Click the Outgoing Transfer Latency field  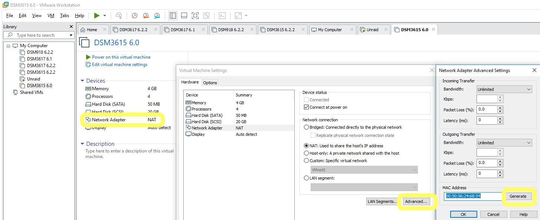point(487,174)
